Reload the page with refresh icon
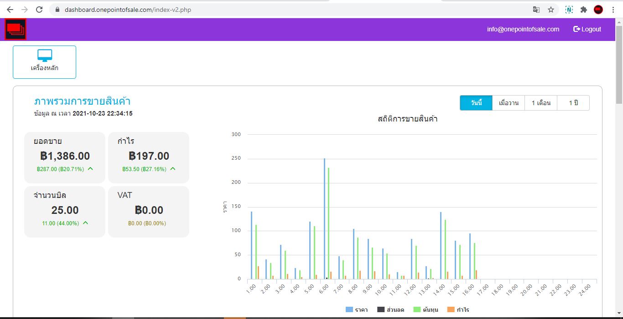Image resolution: width=623 pixels, height=319 pixels. point(40,10)
